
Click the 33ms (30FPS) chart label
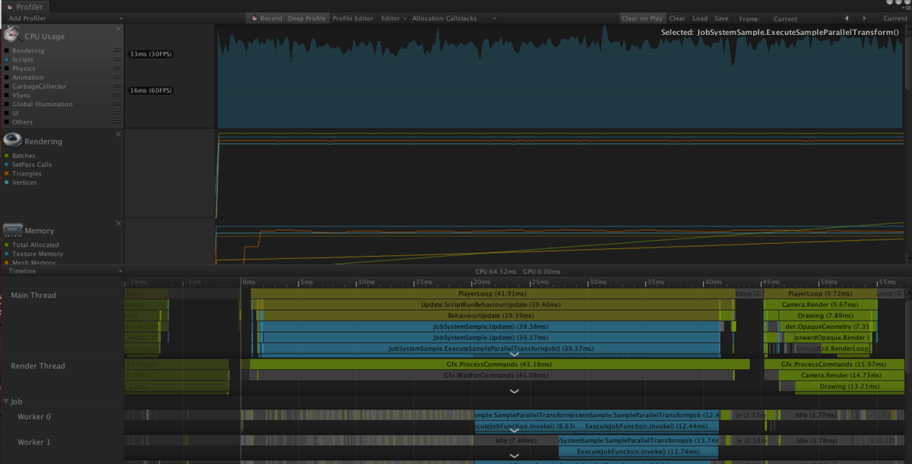(x=150, y=54)
